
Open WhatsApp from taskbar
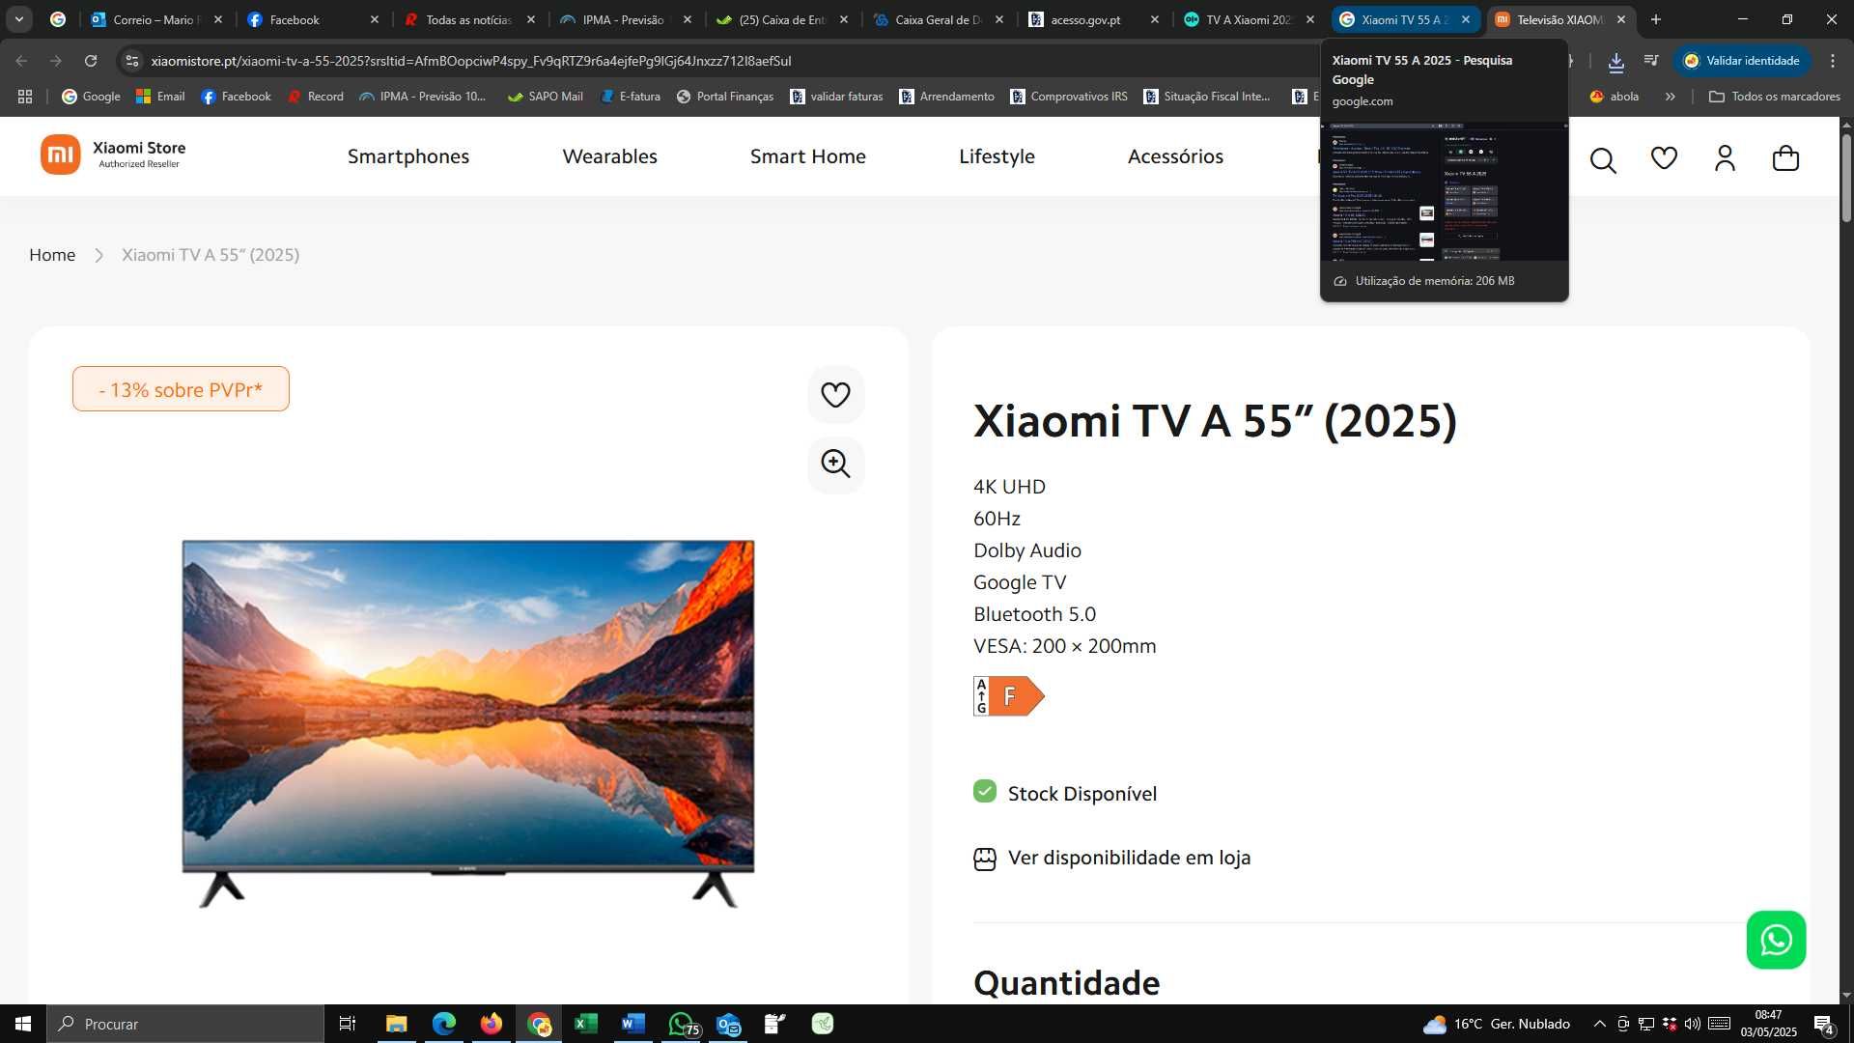682,1024
